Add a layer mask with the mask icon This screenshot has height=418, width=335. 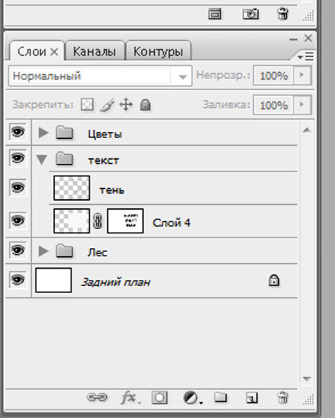tap(159, 398)
